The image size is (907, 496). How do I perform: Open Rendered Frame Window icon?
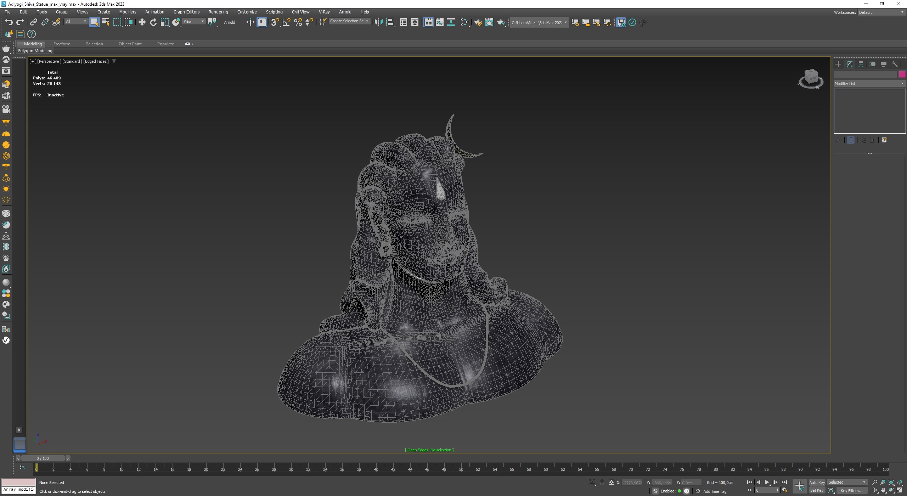click(x=489, y=22)
